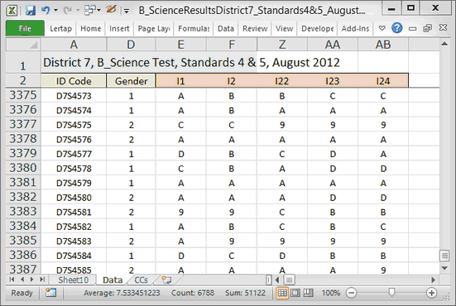Open the Page Layout ribbon tab

pos(154,28)
